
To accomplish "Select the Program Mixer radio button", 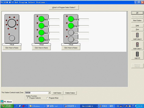I will coord(47,98).
